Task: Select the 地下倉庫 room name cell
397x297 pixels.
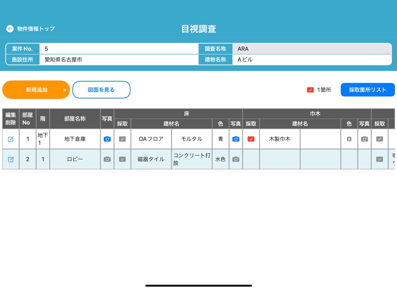Action: (75, 139)
